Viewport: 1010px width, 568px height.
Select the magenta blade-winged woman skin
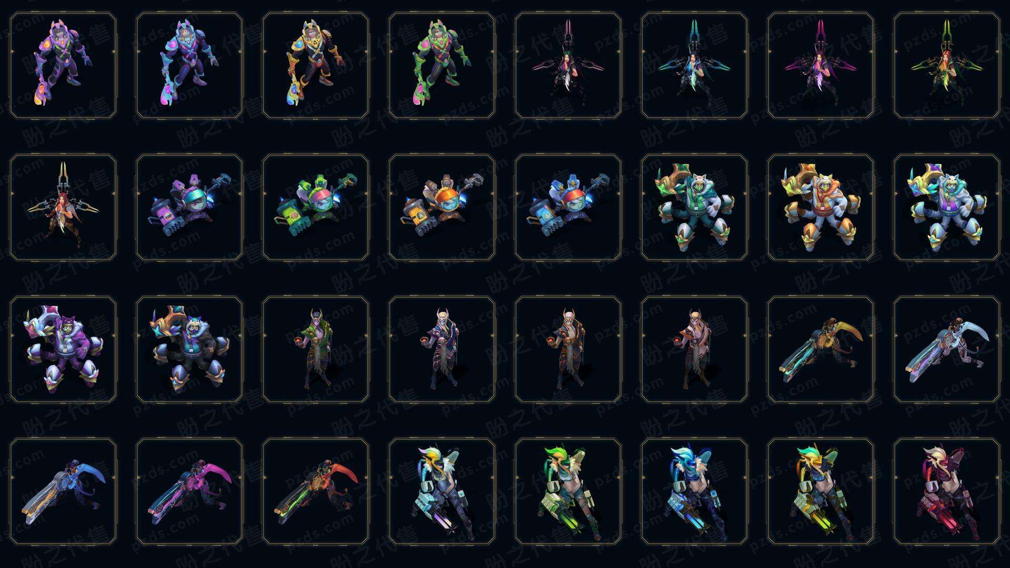(821, 66)
